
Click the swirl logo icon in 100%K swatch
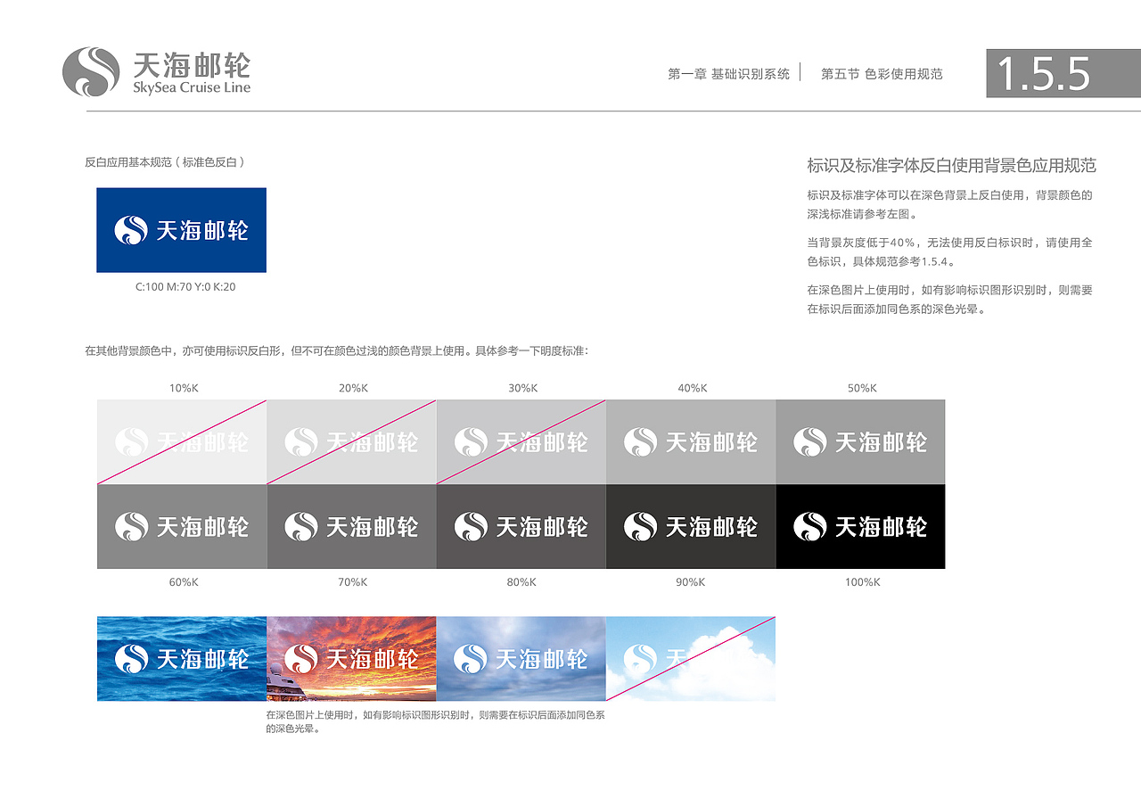(809, 527)
